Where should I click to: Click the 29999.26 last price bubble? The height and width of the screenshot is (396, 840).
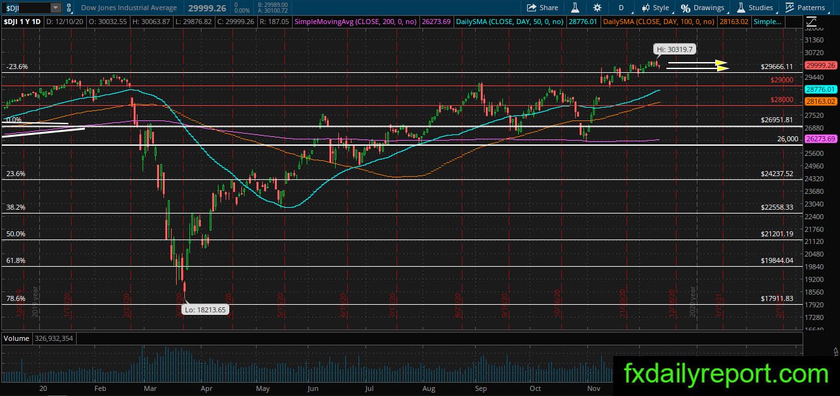pyautogui.click(x=820, y=65)
